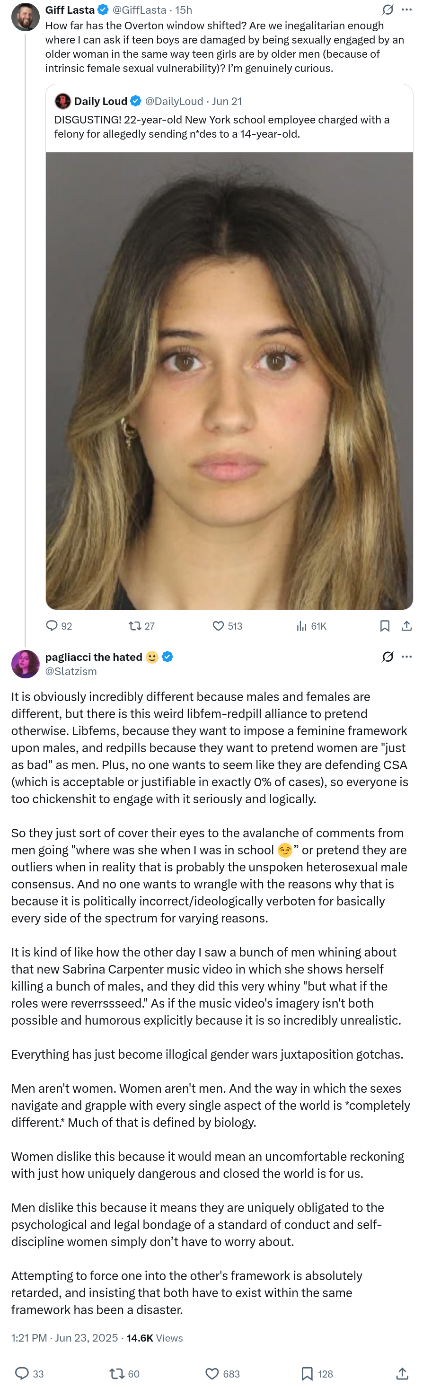Open pagliacci the hated's avatar
Screen dimensions: 423x1387
[x=26, y=663]
